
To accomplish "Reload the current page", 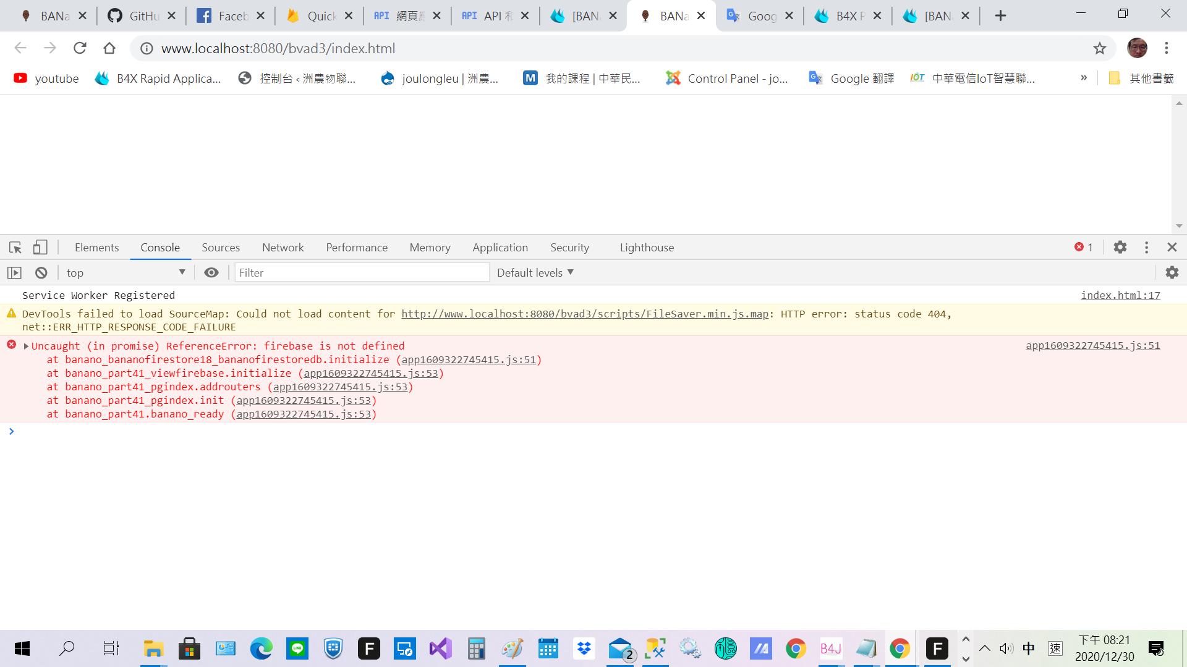I will [80, 48].
